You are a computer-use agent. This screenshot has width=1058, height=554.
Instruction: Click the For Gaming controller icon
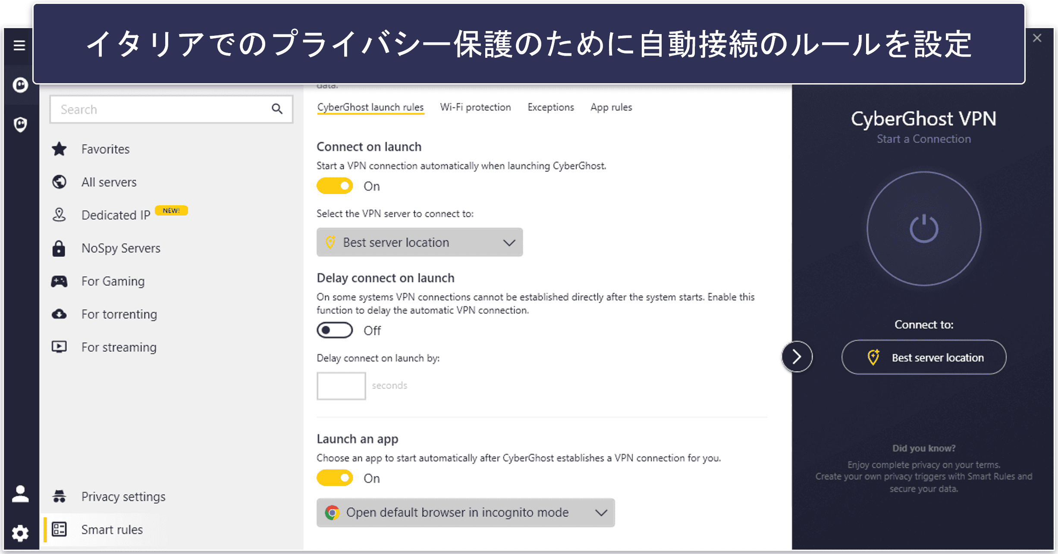tap(59, 281)
